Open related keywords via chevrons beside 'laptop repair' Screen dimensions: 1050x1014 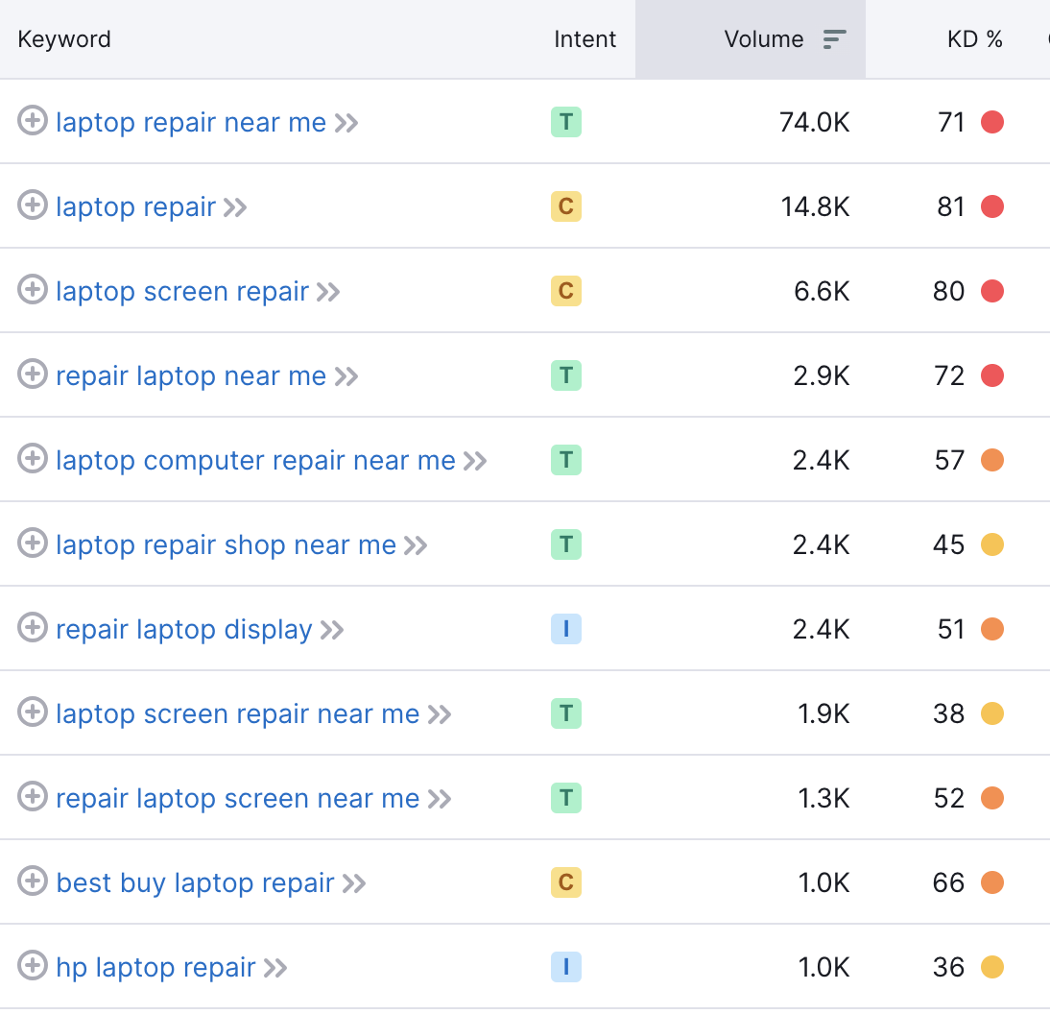tap(236, 206)
